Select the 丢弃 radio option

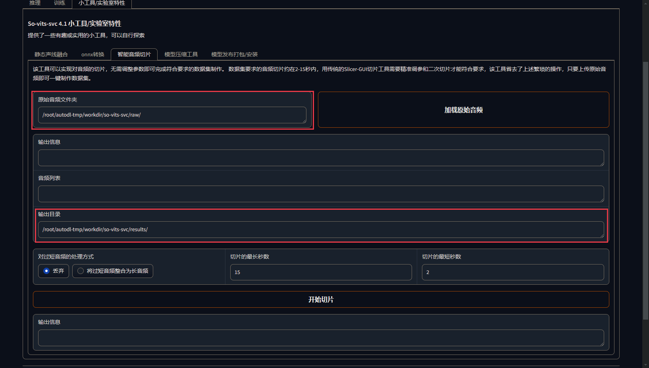47,271
